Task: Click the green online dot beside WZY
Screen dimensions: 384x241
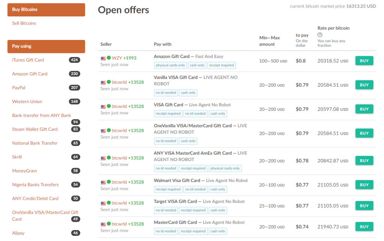Action: [109, 58]
